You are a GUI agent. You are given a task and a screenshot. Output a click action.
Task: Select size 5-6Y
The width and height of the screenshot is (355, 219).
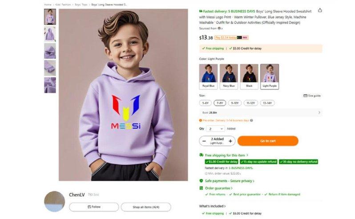click(206, 103)
